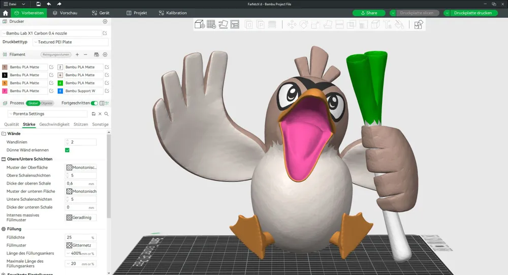Click the Reinigungsvolumen button
Viewport: 508px width, 275px height.
click(56, 54)
